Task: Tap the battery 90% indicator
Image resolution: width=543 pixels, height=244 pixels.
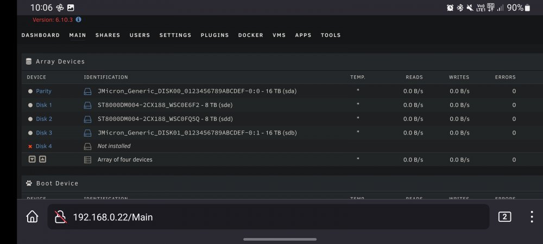Action: tap(519, 8)
